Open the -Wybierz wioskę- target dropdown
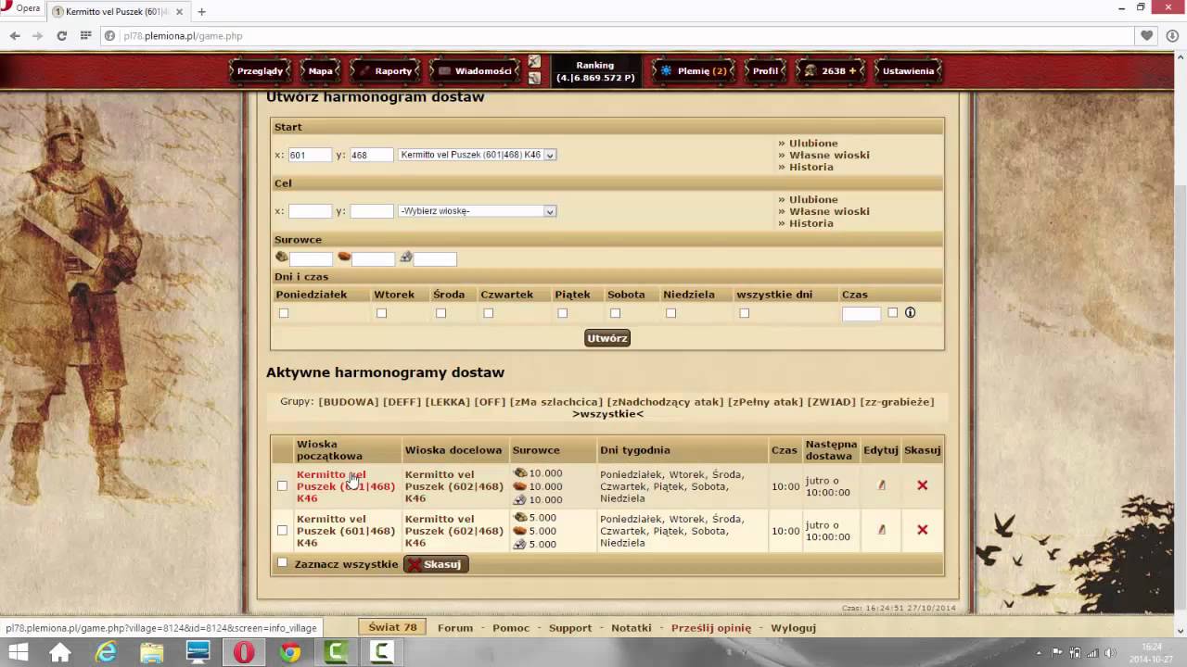The image size is (1187, 667). click(478, 211)
